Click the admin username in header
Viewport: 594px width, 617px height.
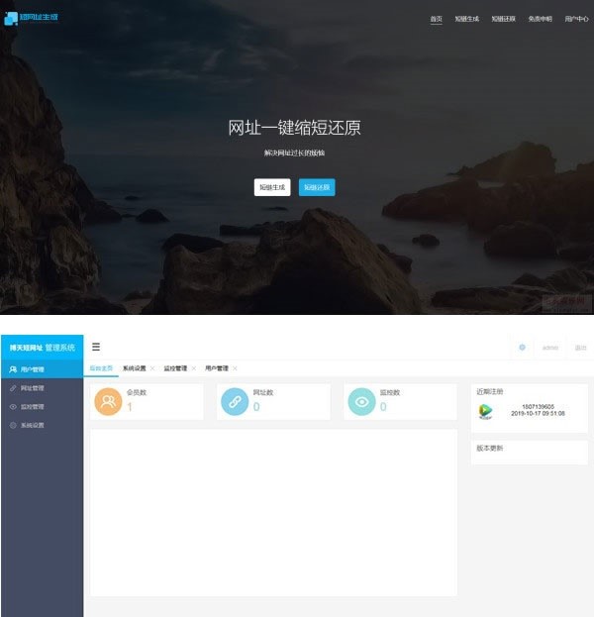point(550,348)
